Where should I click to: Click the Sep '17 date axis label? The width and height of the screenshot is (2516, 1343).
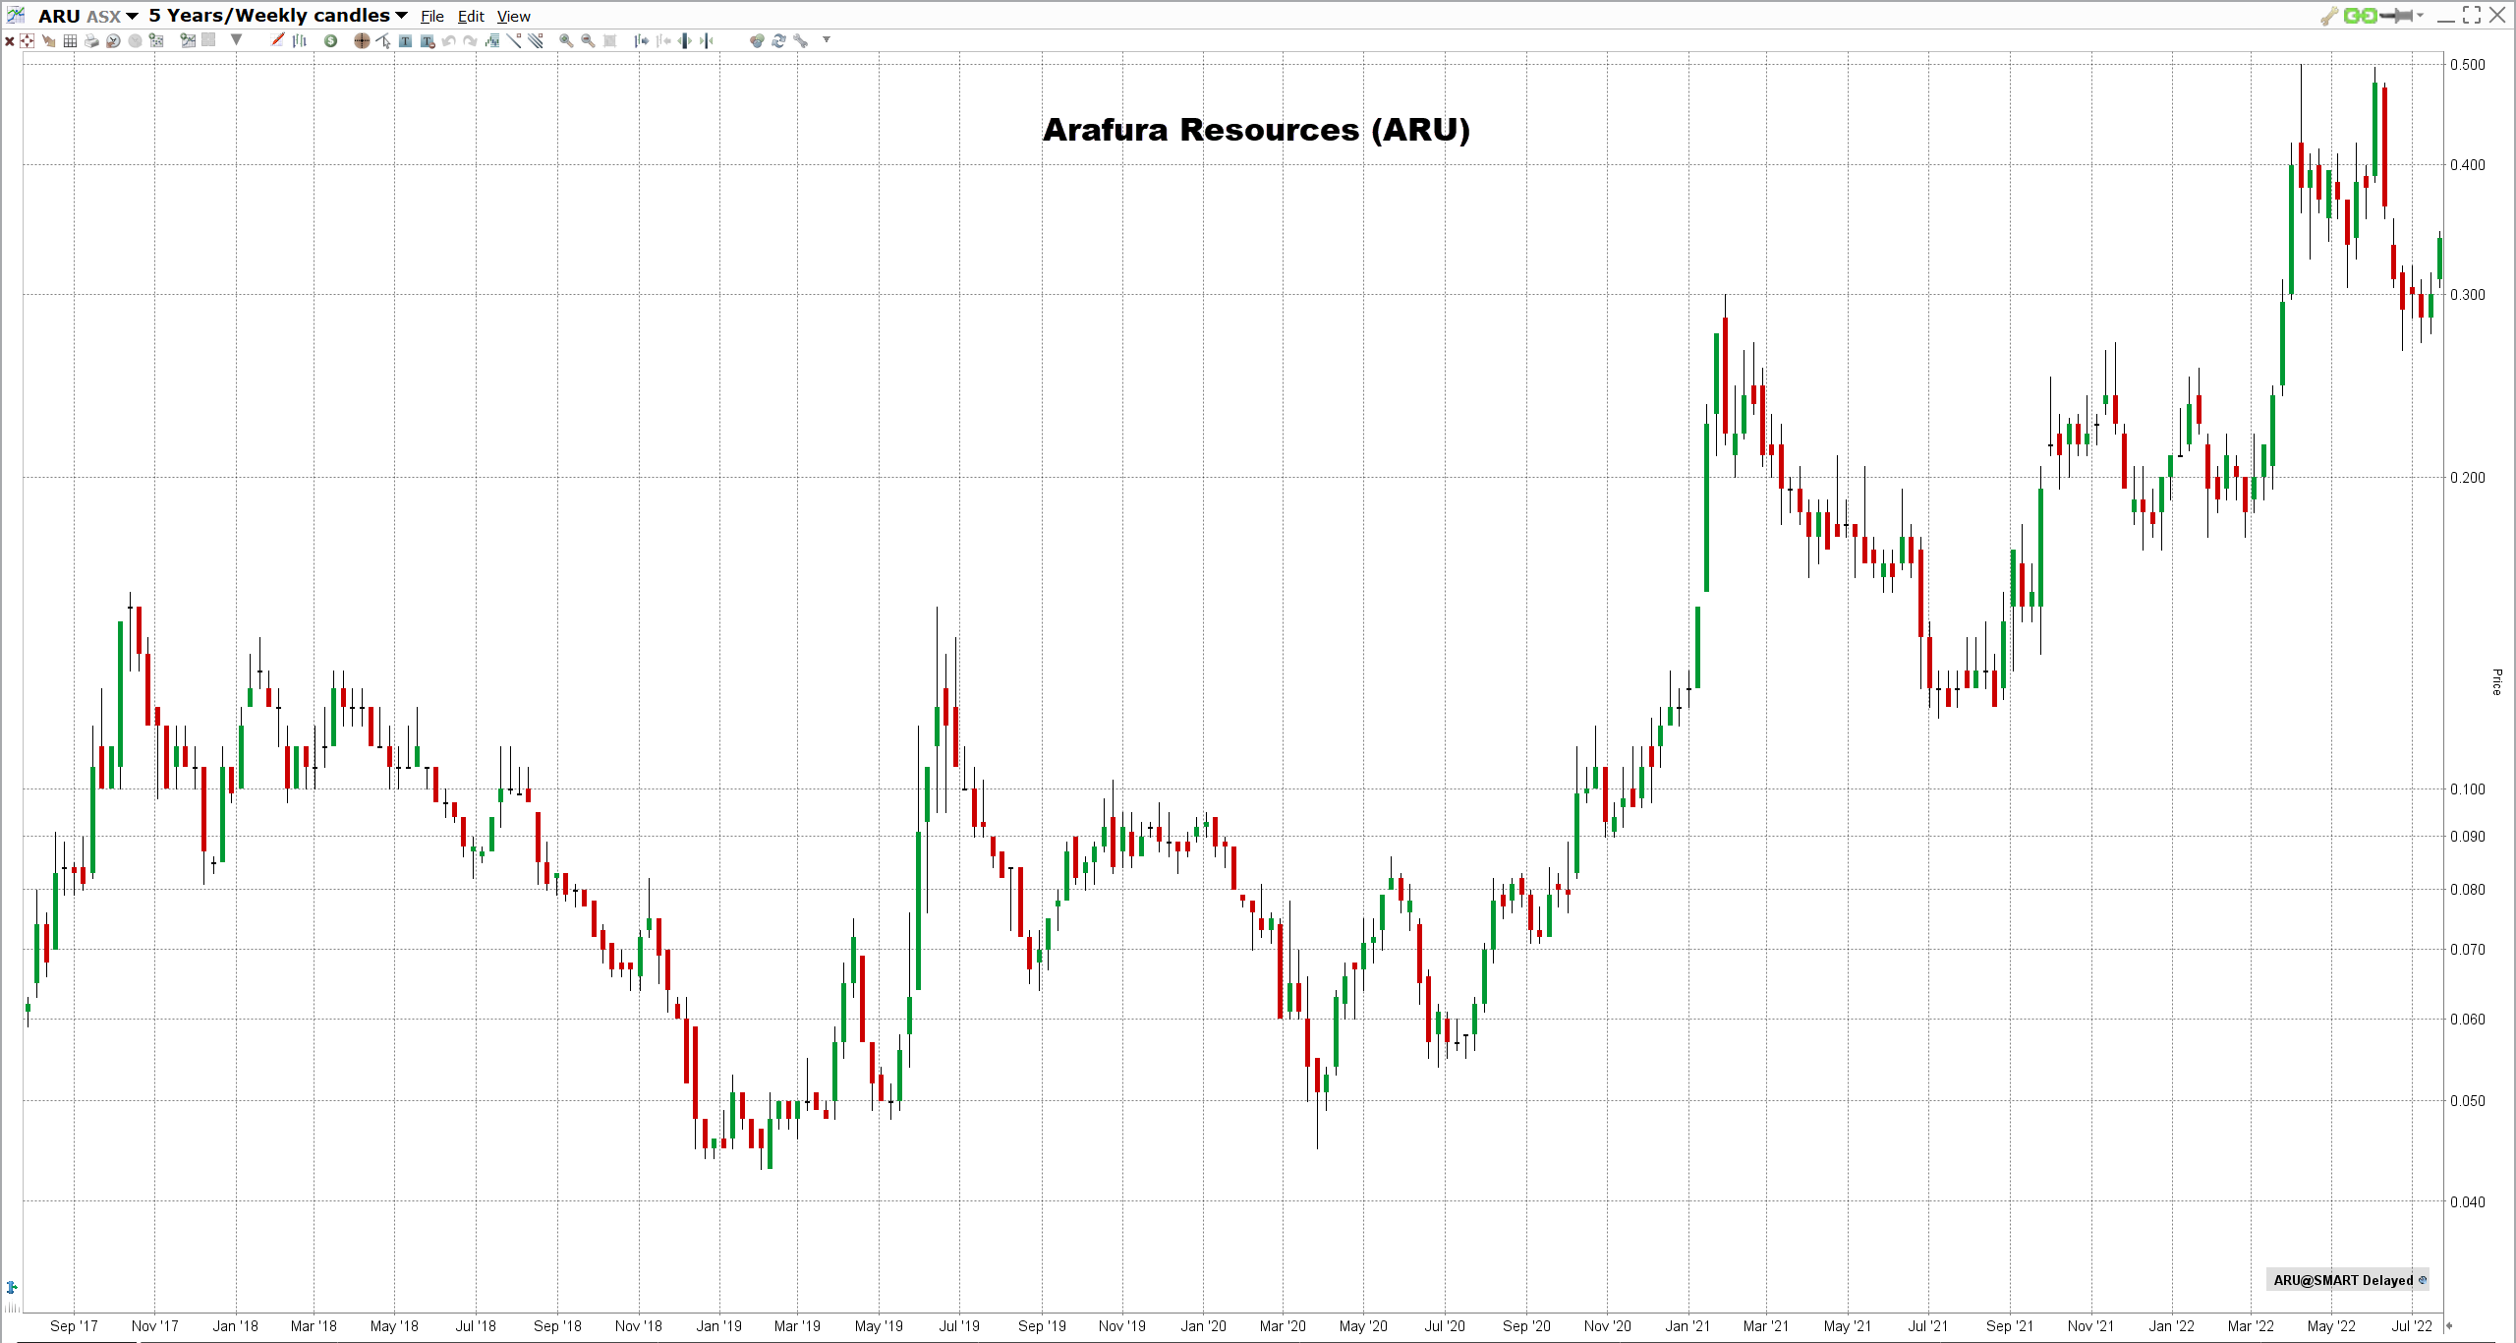point(74,1326)
